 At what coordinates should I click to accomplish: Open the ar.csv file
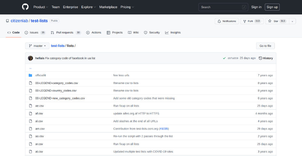tap(39, 144)
